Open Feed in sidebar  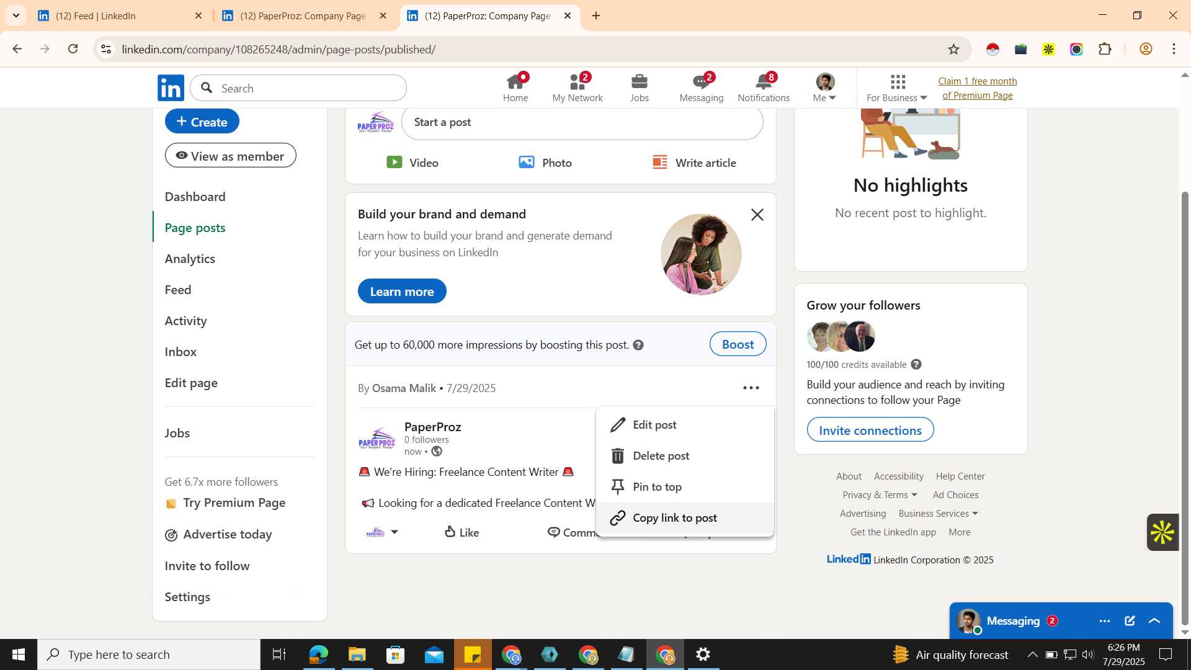[178, 290]
